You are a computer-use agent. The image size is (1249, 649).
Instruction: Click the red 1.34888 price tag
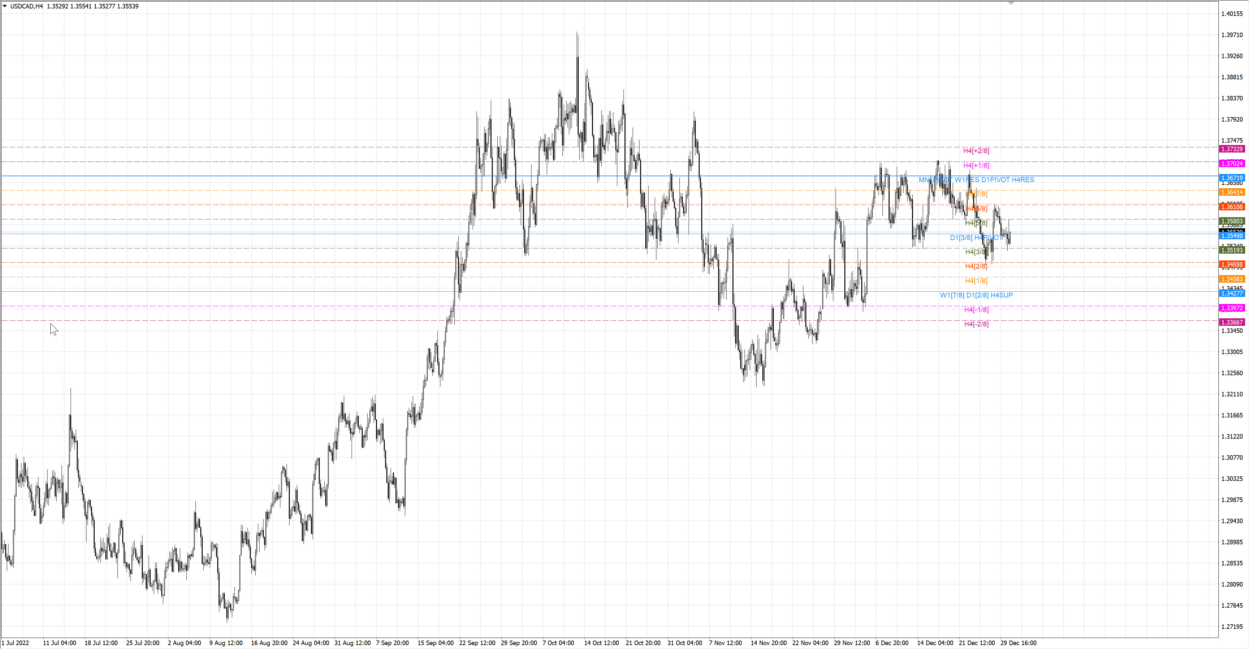1231,265
